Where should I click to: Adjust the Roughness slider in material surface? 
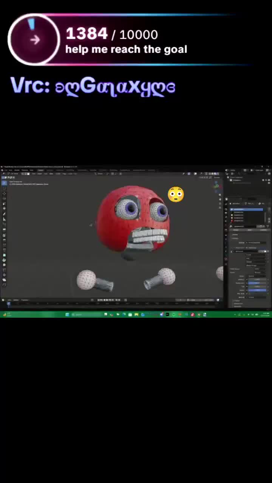[257, 283]
